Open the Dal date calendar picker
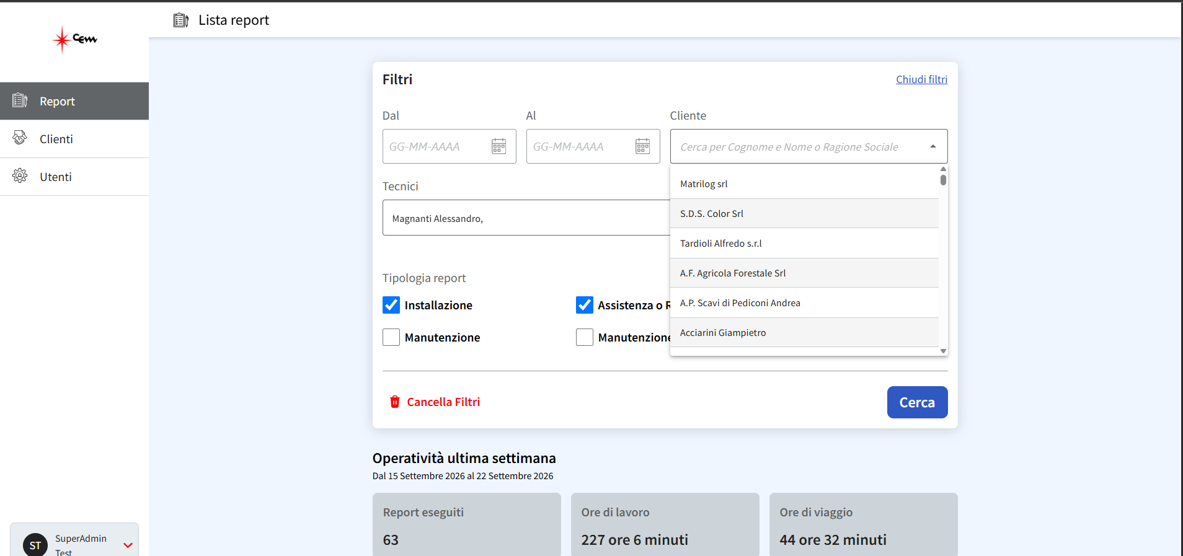 (x=498, y=146)
